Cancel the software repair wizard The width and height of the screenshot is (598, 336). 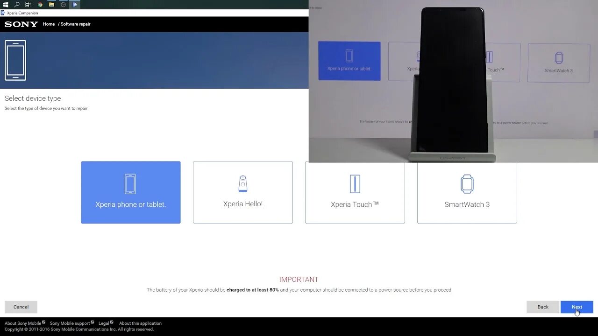point(21,307)
